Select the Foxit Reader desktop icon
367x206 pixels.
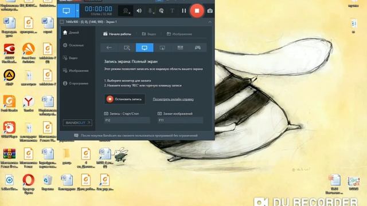9,103
